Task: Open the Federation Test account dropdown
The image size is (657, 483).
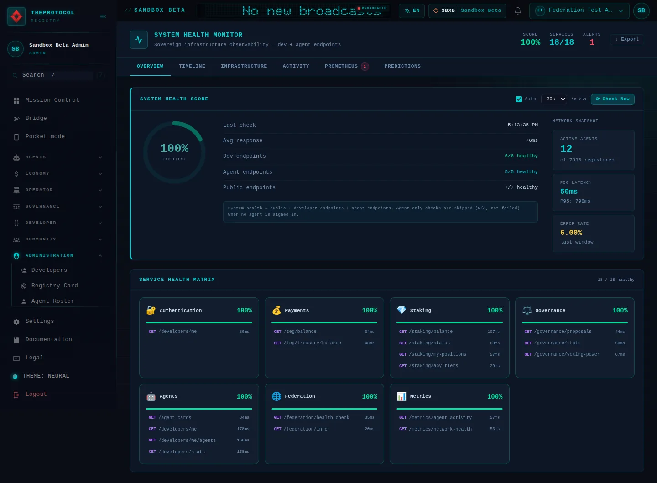Action: [579, 10]
